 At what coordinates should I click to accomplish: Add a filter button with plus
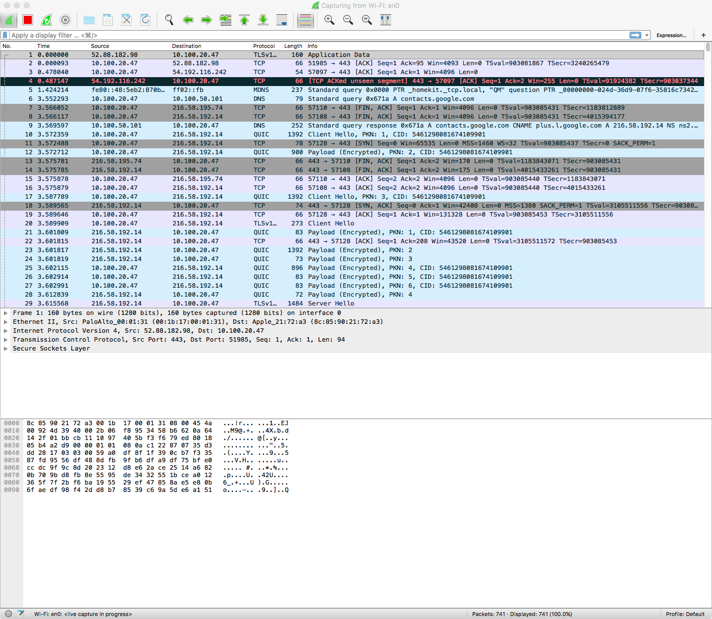[704, 35]
